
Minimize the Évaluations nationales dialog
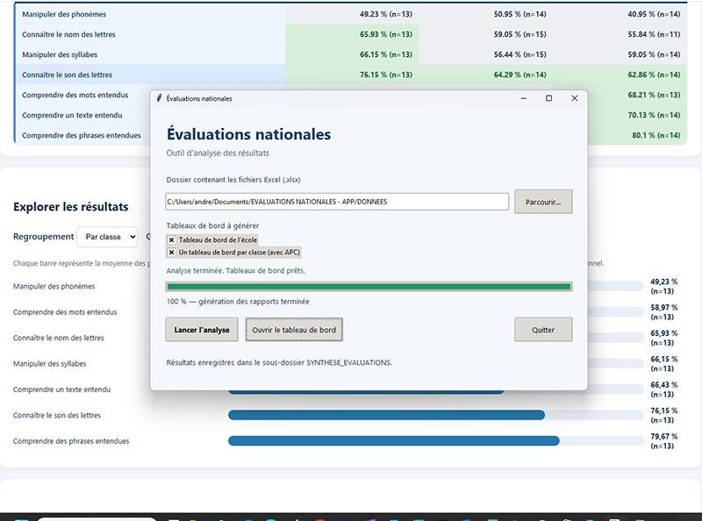coord(523,98)
